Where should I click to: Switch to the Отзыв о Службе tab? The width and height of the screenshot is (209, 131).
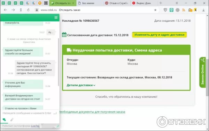[x=117, y=3]
